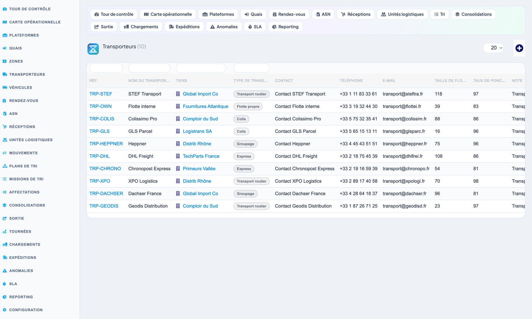The image size is (532, 319).
Task: Open the TRP-CHRONO reference link
Action: 105,169
